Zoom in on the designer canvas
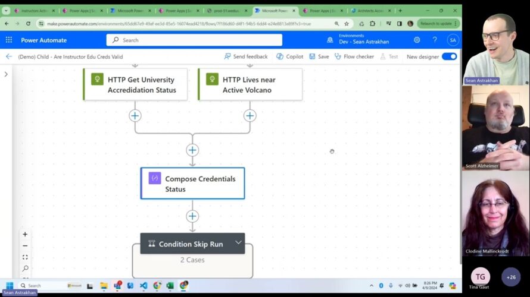 point(25,234)
